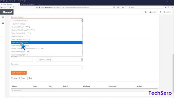Click the Command column header
Screen dimensions: 174x98
pos(112,86)
